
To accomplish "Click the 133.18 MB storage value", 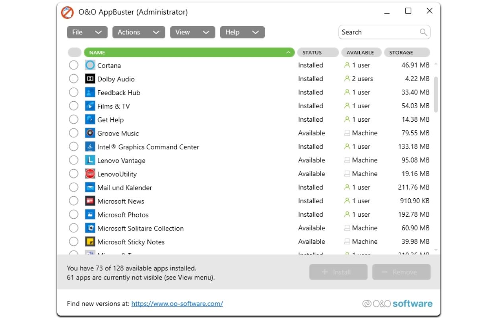I will coord(414,147).
